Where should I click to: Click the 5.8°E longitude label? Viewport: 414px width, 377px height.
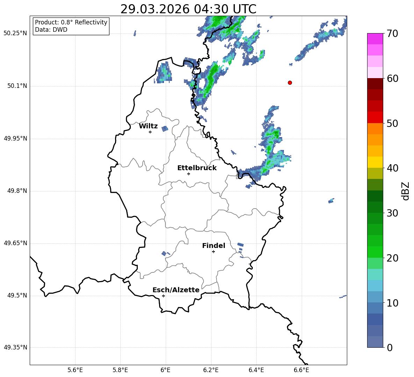point(120,370)
